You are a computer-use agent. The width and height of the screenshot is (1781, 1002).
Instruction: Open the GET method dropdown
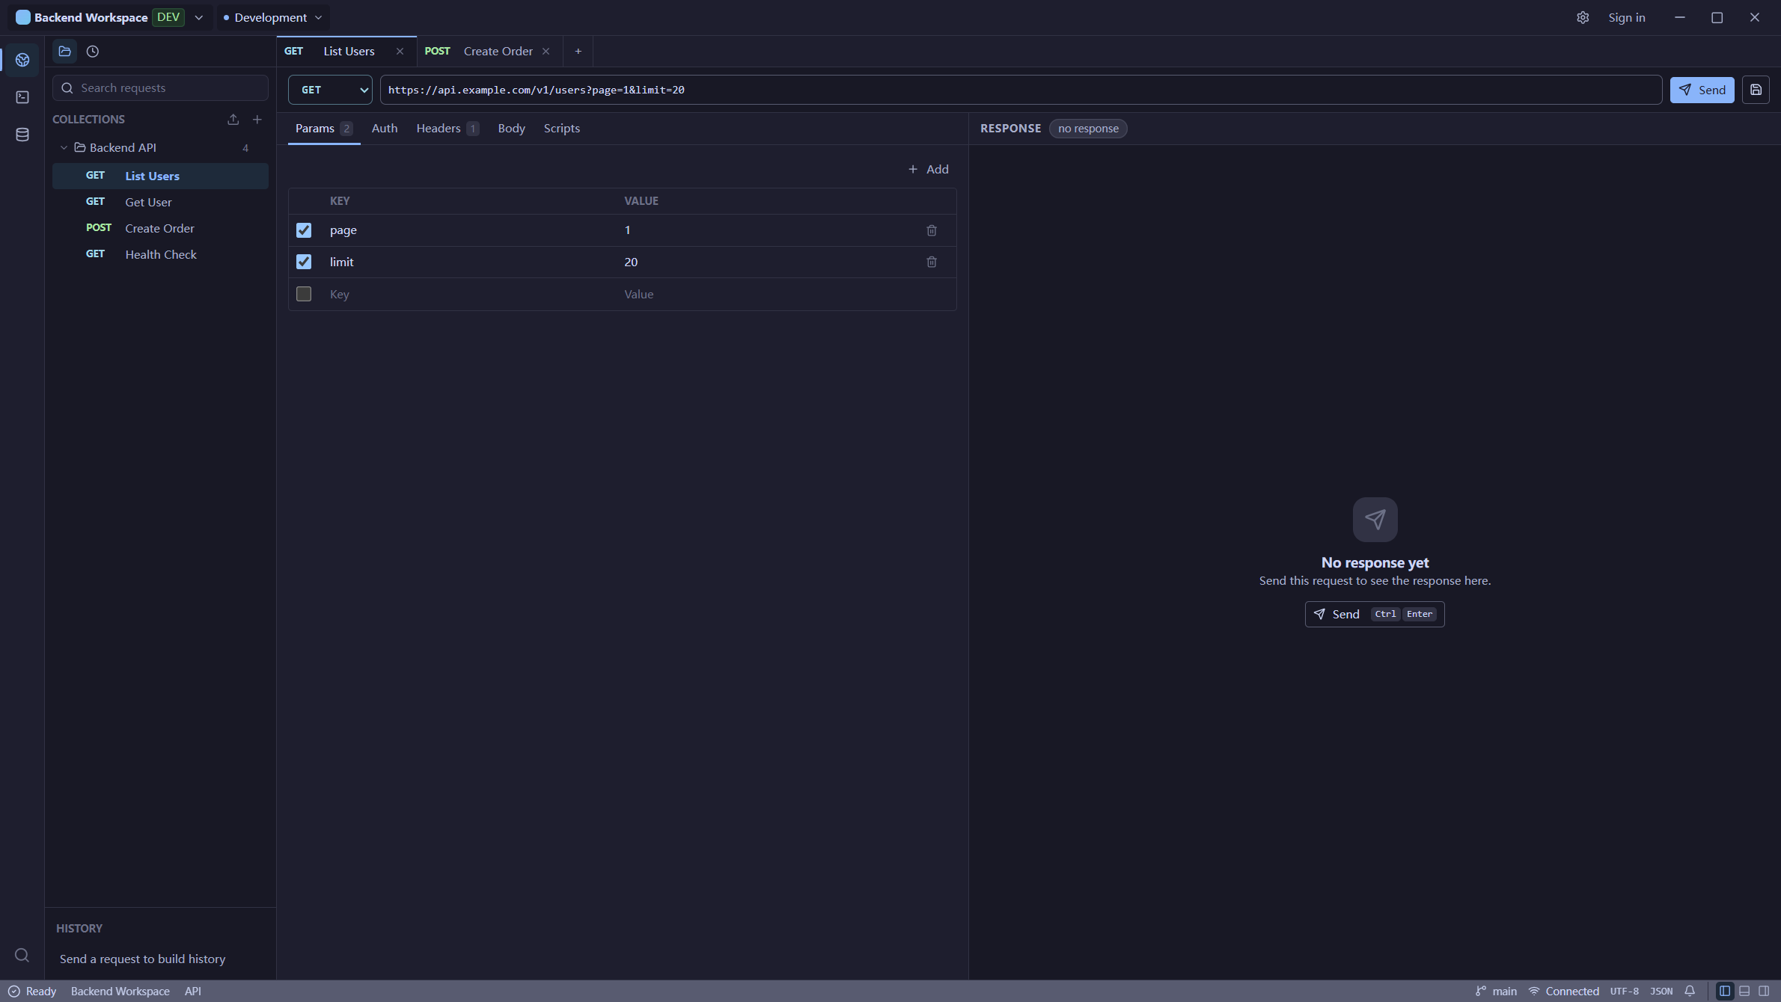pyautogui.click(x=330, y=90)
